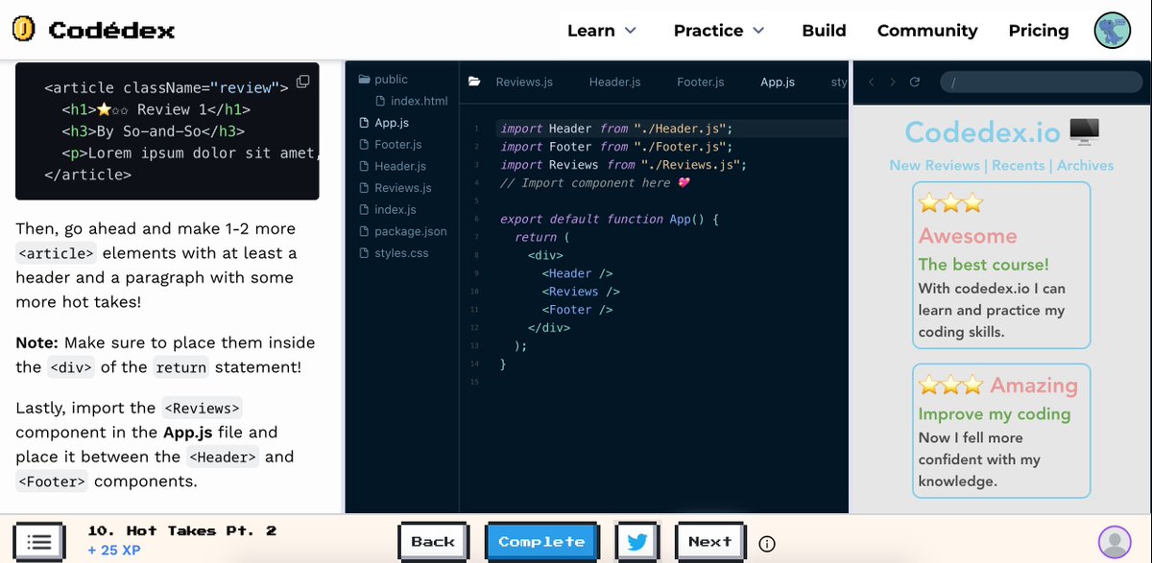This screenshot has height=563, width=1152.
Task: Click 'Improve my coding' subheading
Action: tap(995, 414)
